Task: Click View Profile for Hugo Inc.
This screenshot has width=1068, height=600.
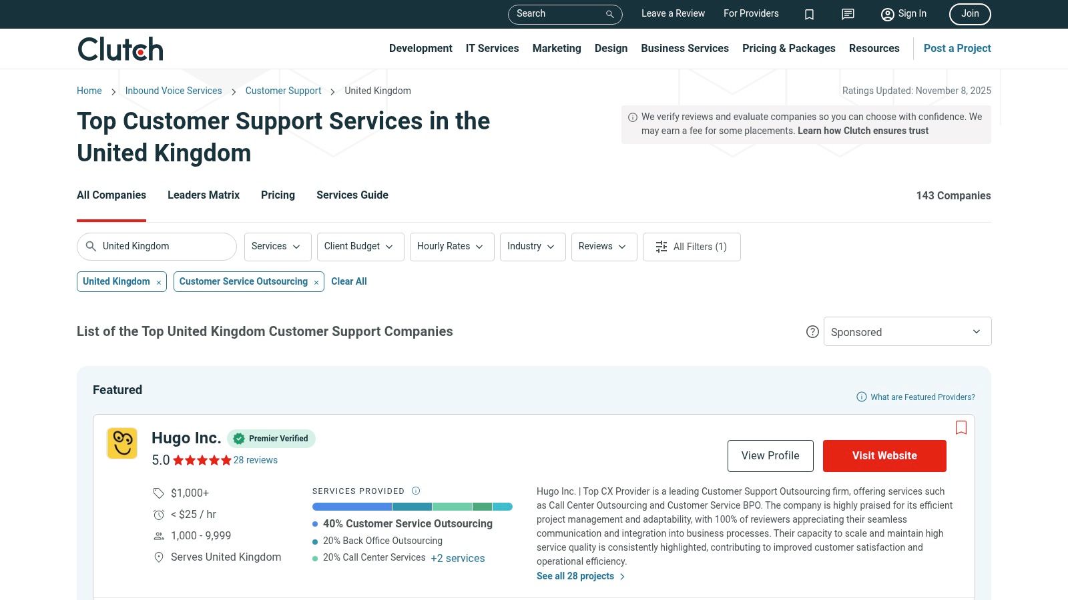Action: point(770,456)
